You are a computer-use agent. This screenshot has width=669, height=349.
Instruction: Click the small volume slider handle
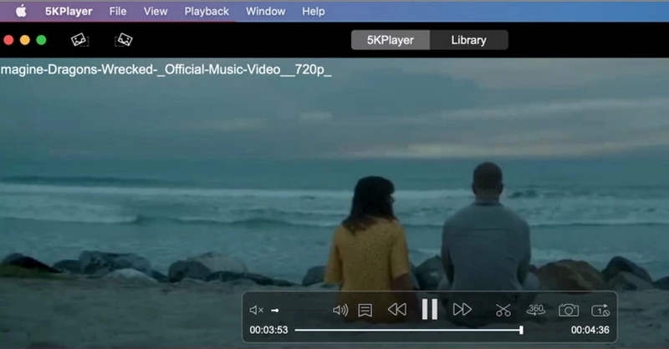coord(274,310)
